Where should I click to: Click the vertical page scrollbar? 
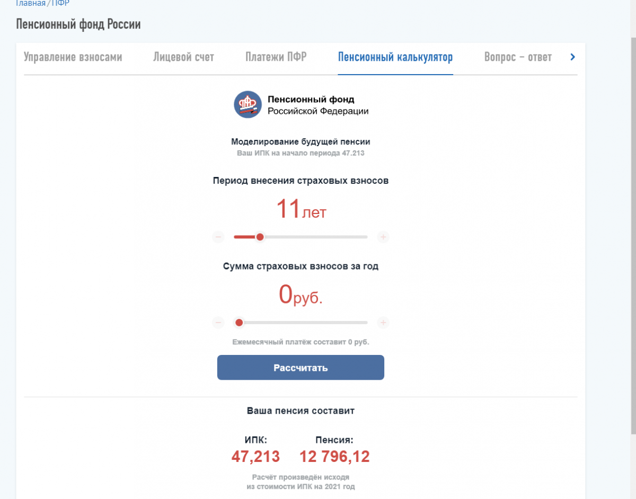point(633,233)
